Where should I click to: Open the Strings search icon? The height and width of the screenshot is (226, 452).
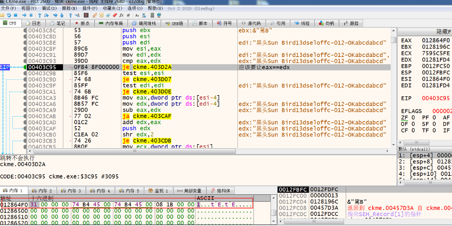(x=137, y=15)
